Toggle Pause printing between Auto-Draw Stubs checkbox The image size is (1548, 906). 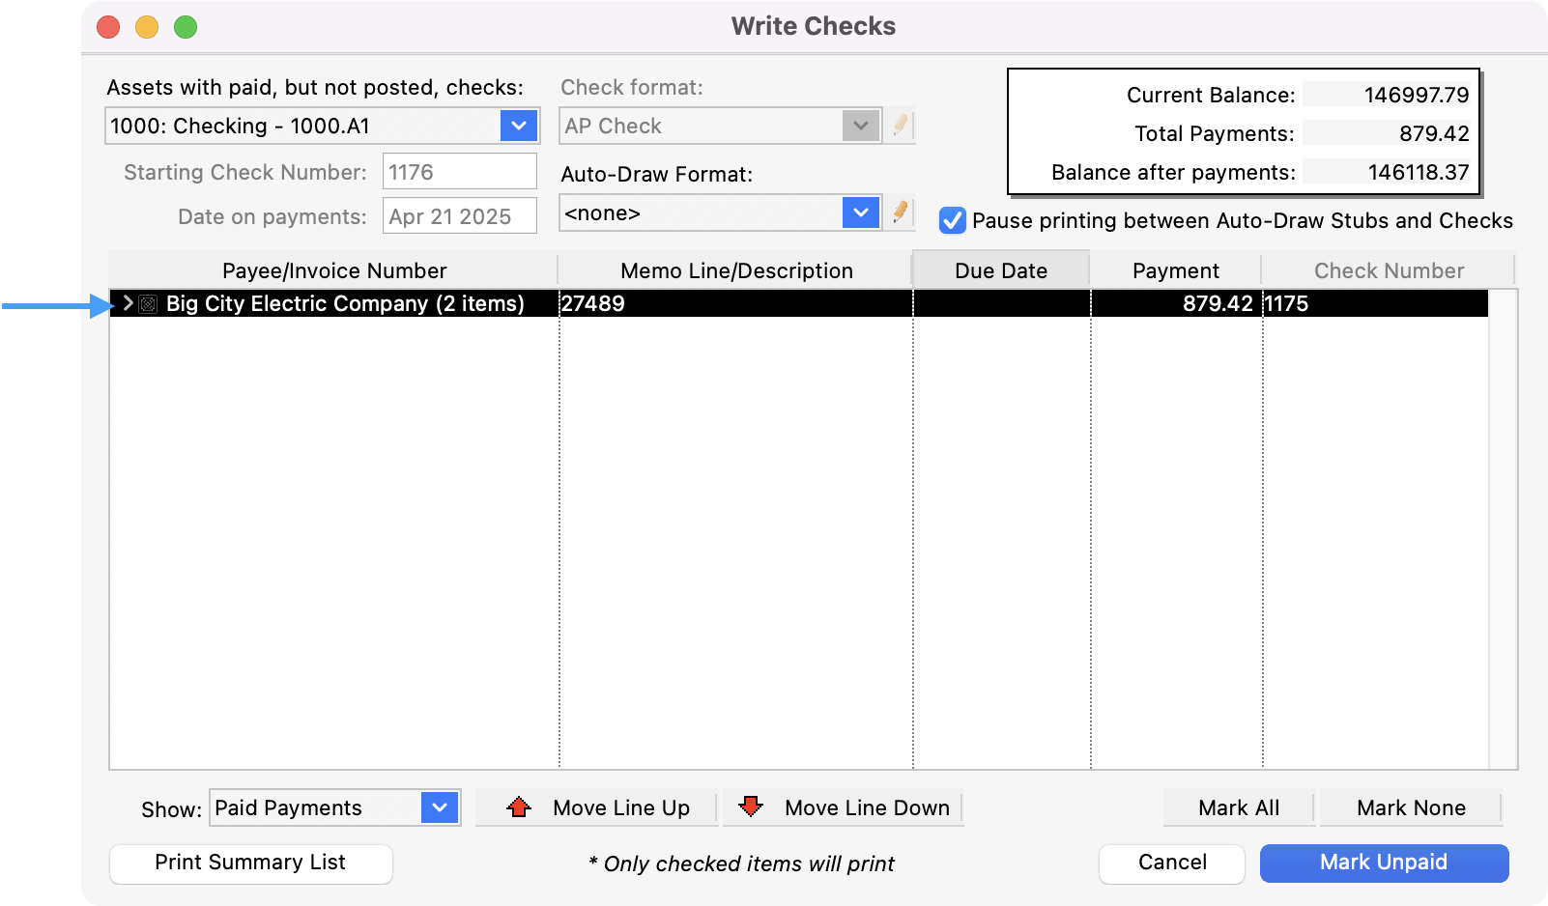pos(953,220)
